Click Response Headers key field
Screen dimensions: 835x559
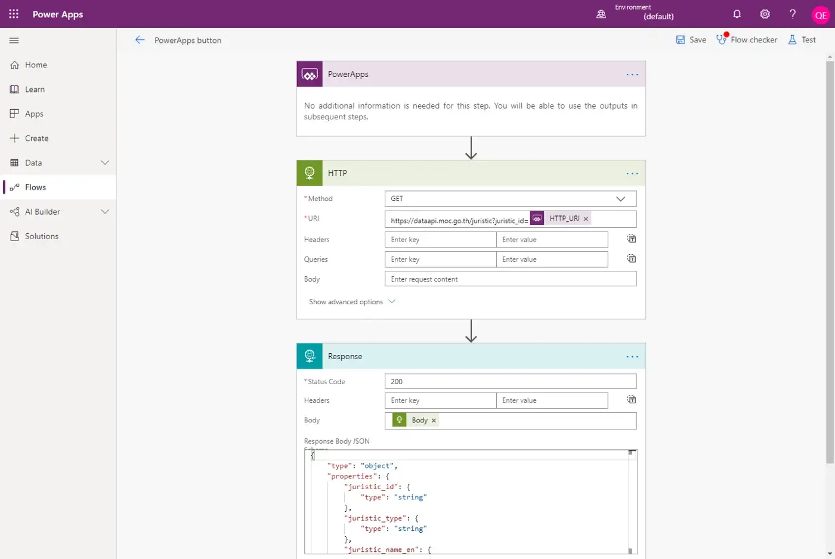pos(441,400)
